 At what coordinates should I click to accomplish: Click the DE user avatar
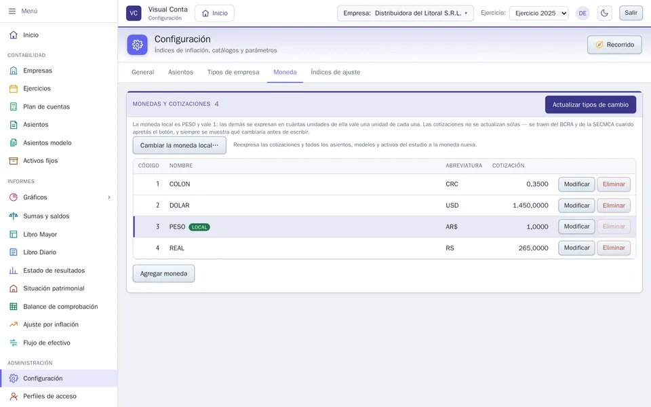(583, 14)
